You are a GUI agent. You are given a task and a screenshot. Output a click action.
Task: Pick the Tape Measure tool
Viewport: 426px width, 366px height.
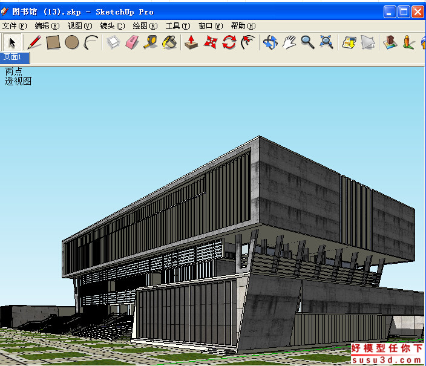point(151,42)
